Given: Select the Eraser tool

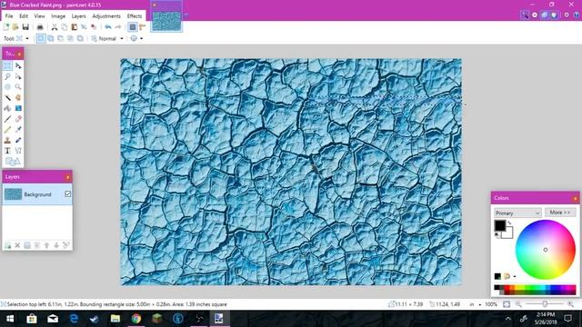Looking at the screenshot, I should (18, 119).
